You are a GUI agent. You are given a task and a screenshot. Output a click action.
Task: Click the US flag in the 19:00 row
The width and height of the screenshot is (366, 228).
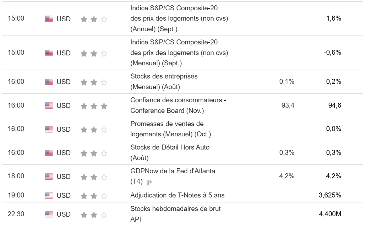[x=49, y=195]
